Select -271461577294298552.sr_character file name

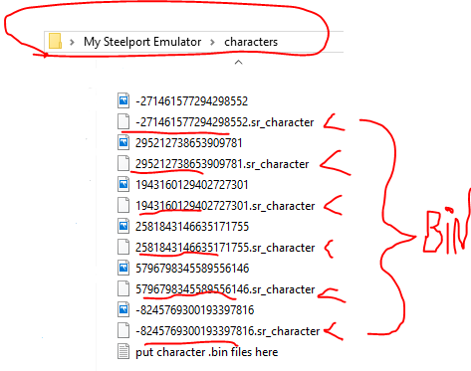(224, 122)
